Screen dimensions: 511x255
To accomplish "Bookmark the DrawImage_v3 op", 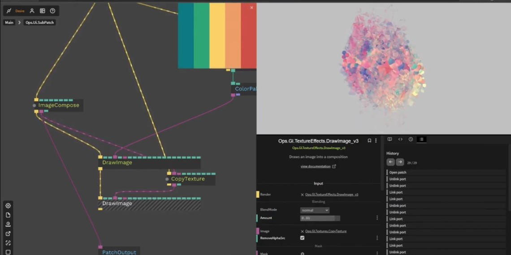I will 369,140.
